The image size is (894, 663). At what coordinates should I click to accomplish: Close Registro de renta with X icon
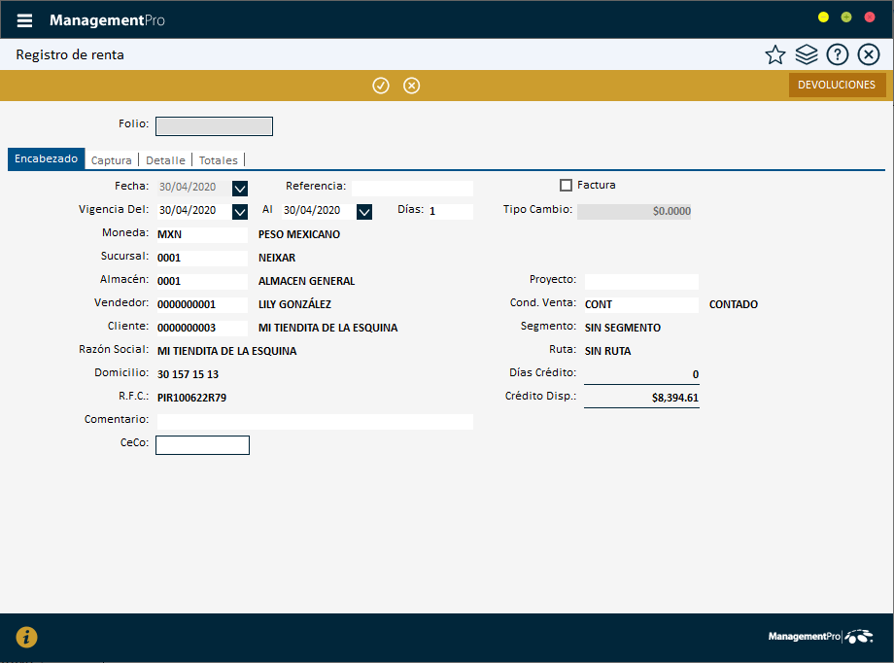[869, 55]
